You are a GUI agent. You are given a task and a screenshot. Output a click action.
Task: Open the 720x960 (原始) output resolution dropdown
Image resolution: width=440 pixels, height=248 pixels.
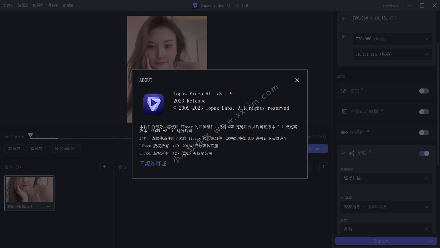392,39
